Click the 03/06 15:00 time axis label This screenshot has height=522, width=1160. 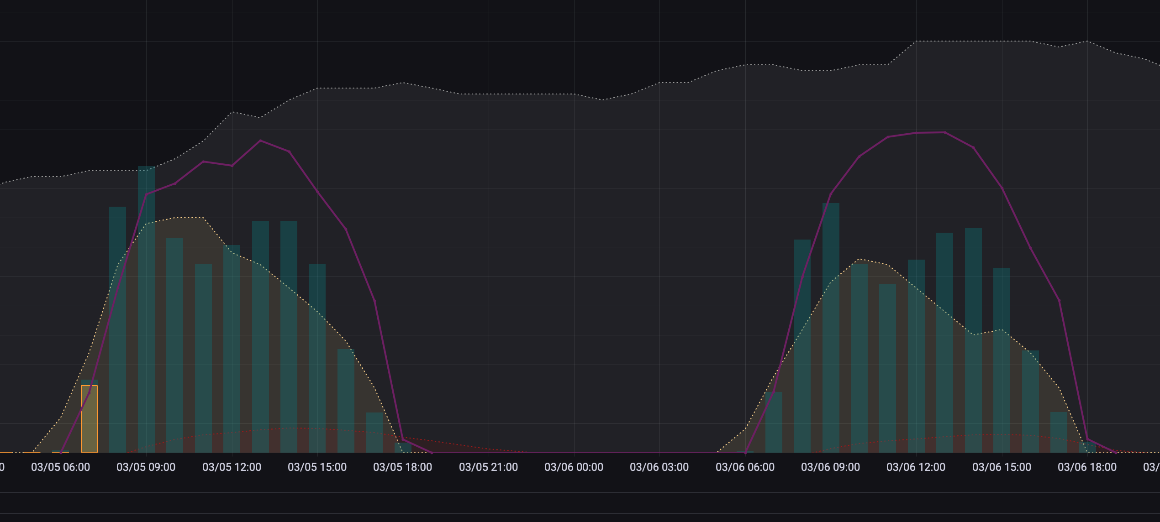1002,467
